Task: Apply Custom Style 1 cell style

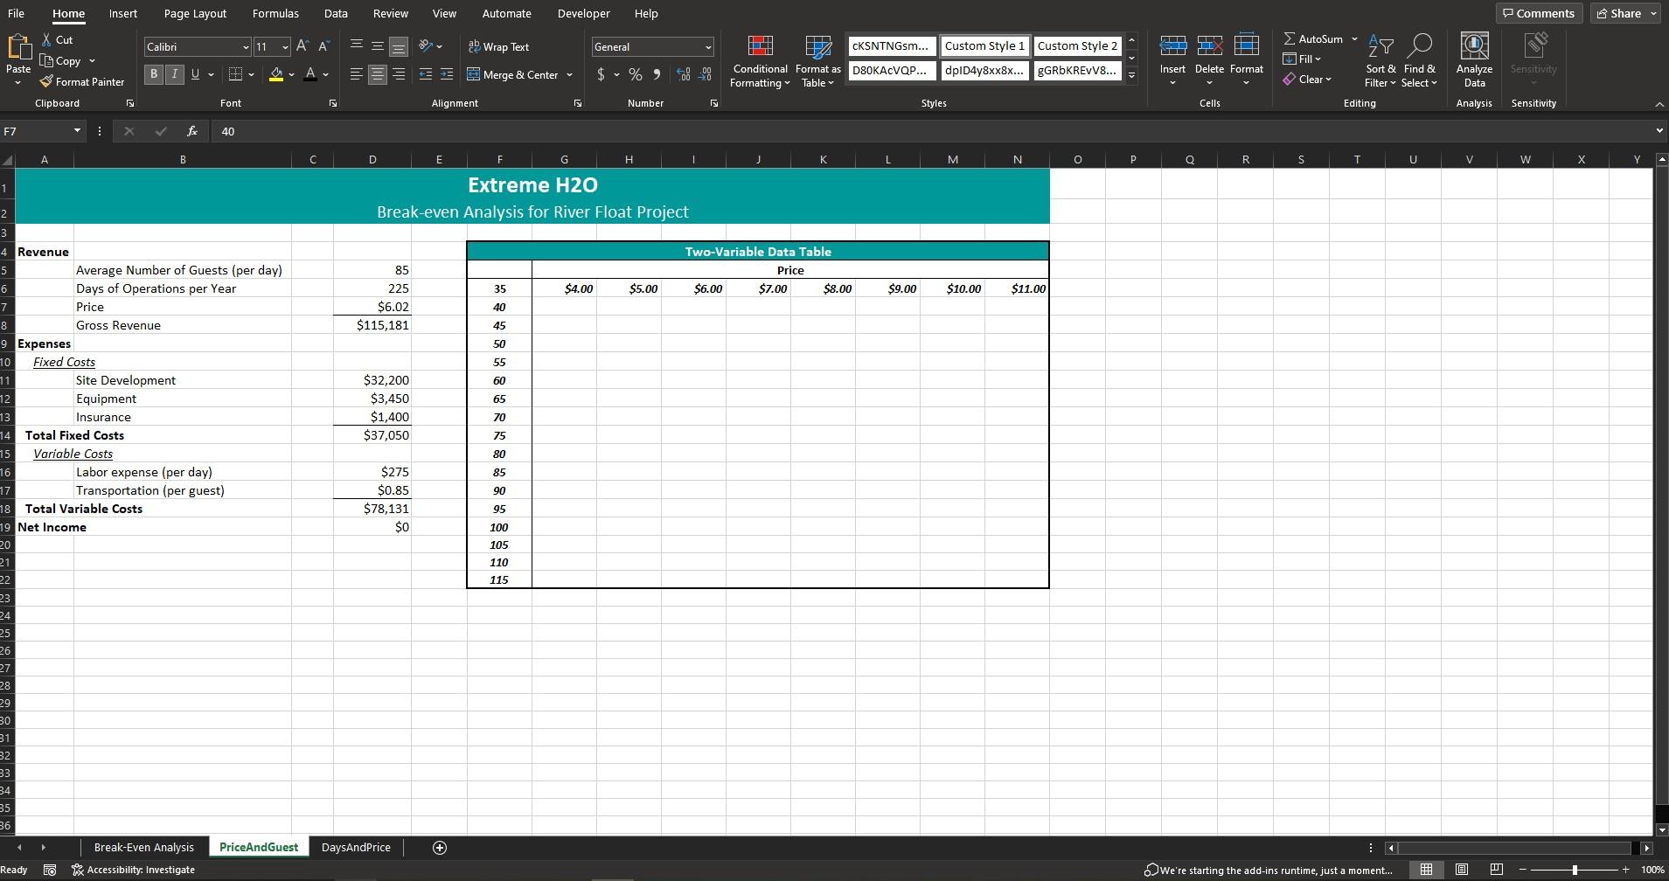Action: coord(984,46)
